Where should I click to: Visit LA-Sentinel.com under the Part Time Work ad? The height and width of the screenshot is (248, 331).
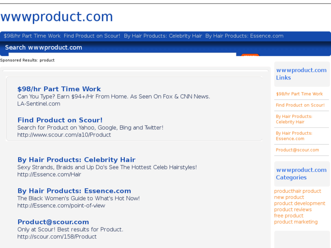[x=39, y=104]
